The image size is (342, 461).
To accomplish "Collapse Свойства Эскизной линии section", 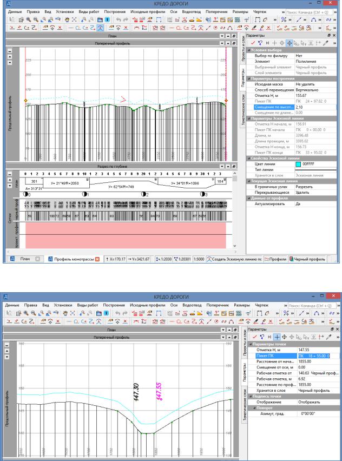I will click(x=249, y=159).
